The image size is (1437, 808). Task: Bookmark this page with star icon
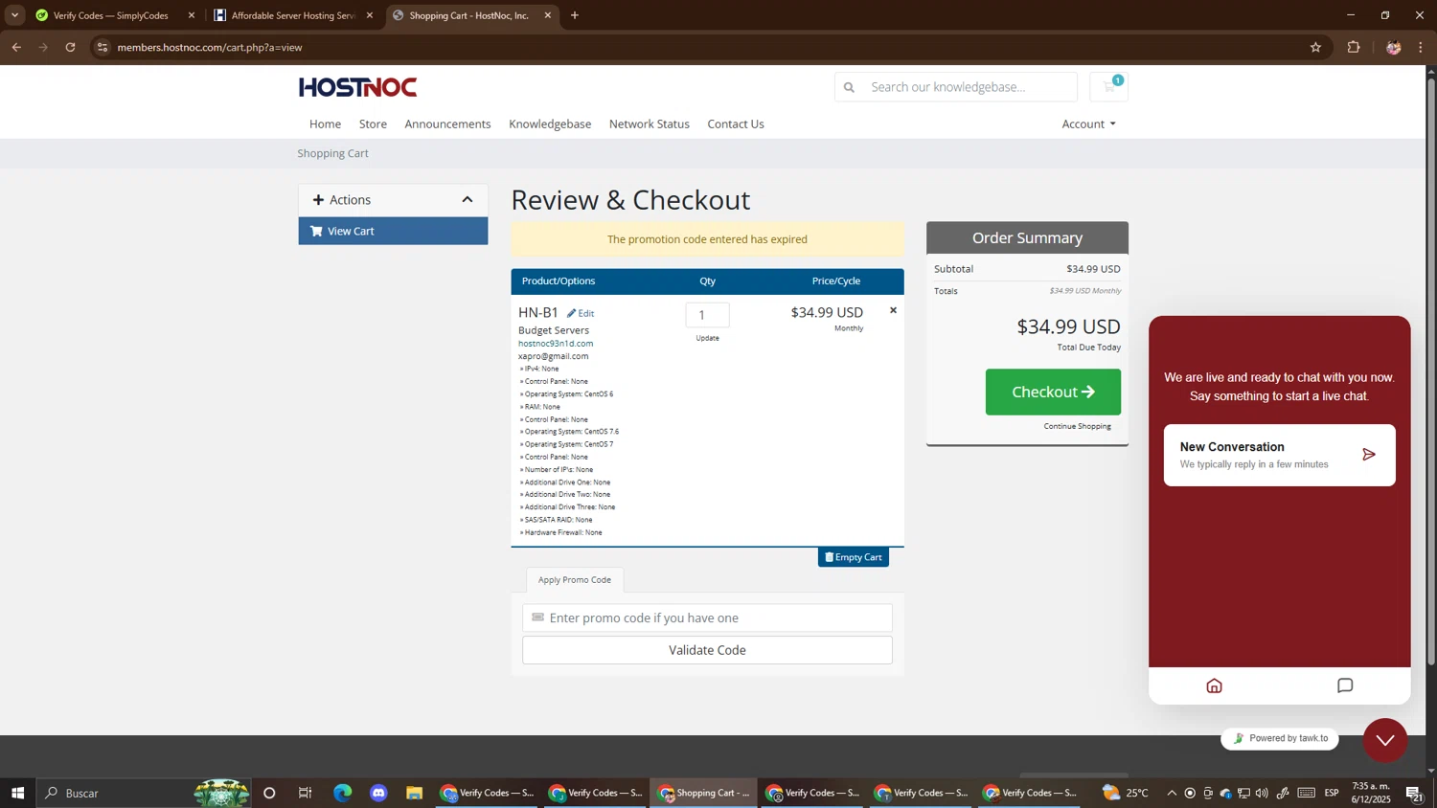click(1315, 47)
